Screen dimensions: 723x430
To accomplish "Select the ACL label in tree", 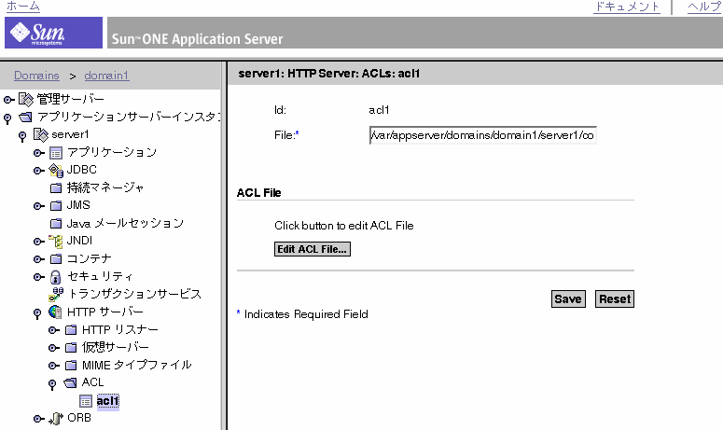I will point(92,382).
